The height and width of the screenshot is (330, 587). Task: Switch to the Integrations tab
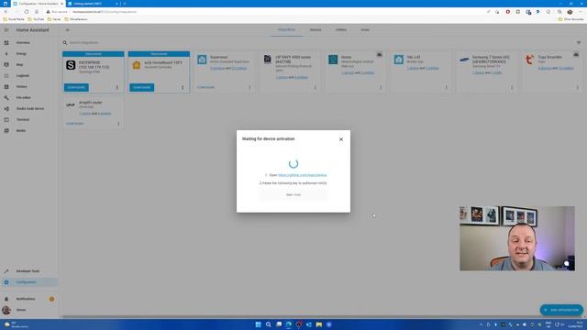point(286,30)
